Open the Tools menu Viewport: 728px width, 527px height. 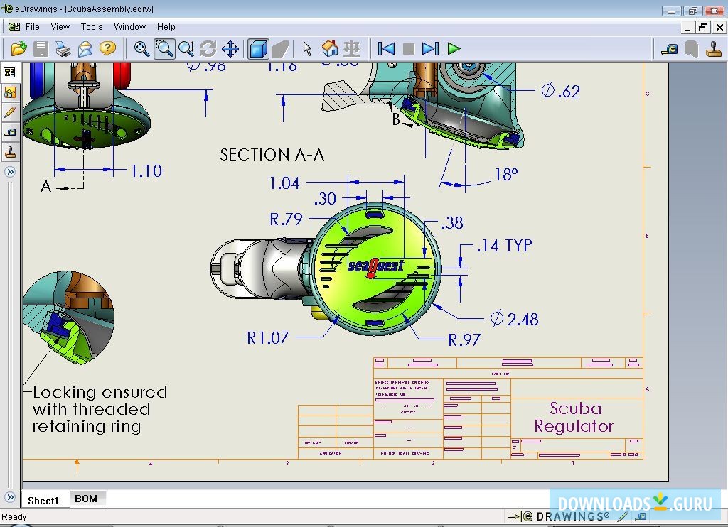(x=91, y=26)
